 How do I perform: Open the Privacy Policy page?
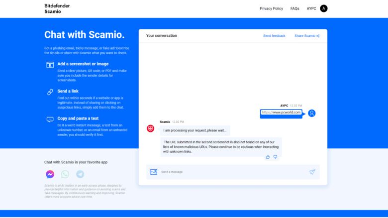[271, 8]
